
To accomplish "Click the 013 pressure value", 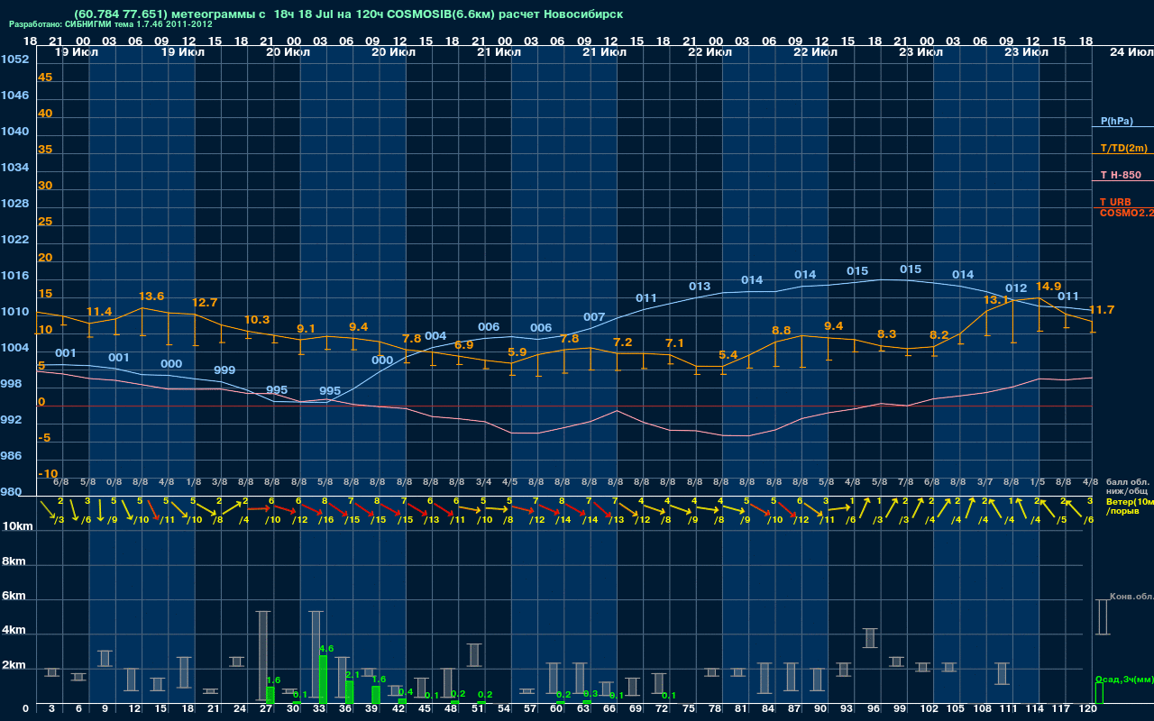I will point(700,287).
